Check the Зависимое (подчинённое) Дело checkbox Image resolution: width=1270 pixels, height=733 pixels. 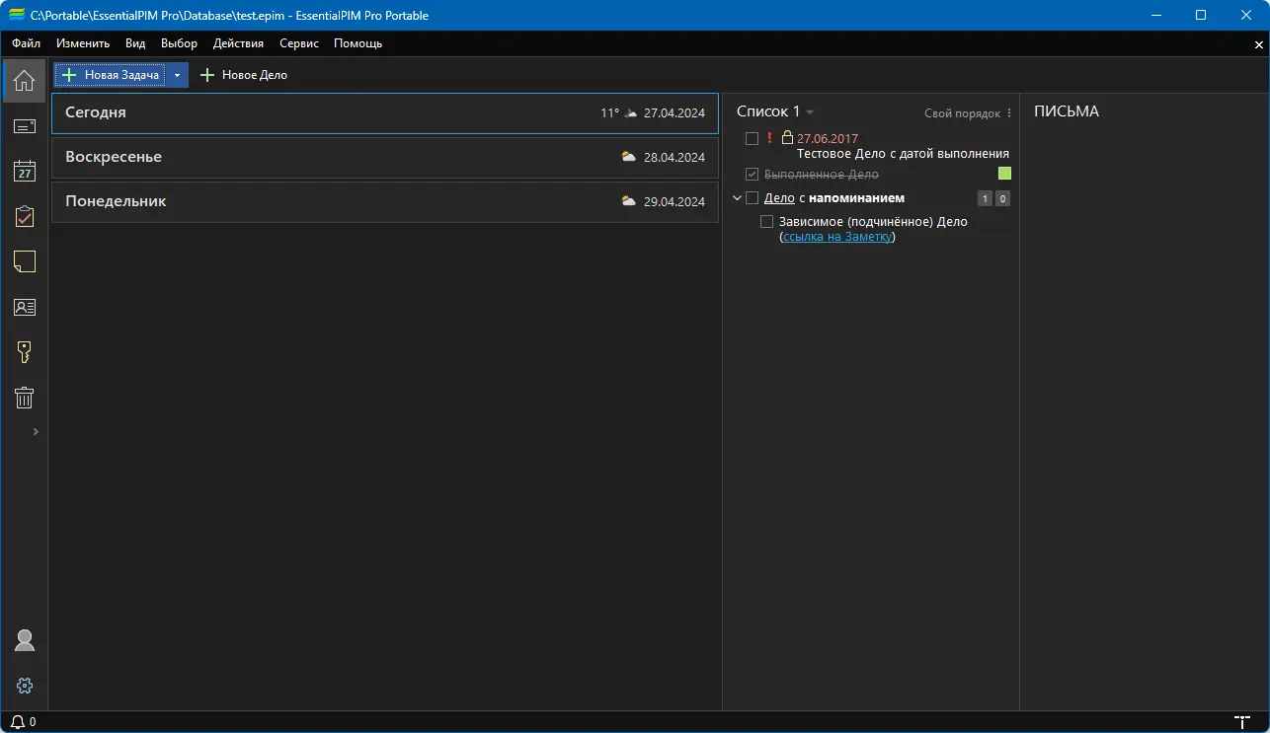(x=766, y=222)
